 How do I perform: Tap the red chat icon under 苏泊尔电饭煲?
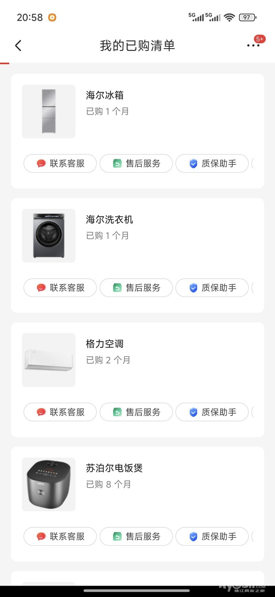(41, 536)
